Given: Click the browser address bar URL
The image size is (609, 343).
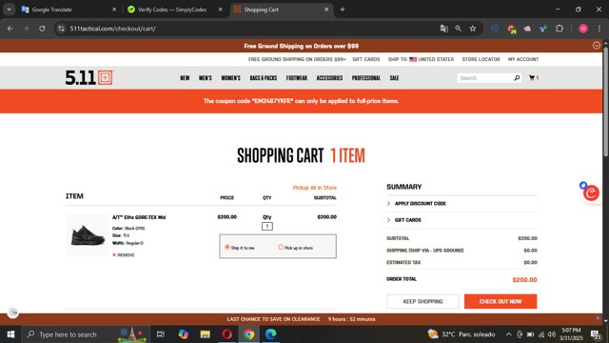Looking at the screenshot, I should pos(113,29).
